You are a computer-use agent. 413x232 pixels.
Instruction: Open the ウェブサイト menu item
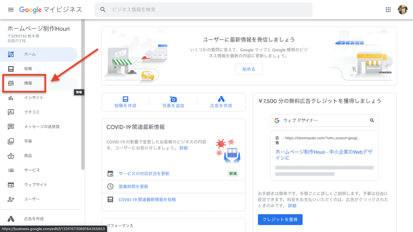tap(39, 185)
